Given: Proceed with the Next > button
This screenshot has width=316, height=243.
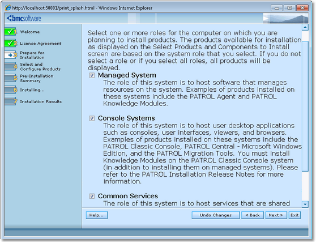Looking at the screenshot, I should (276, 215).
